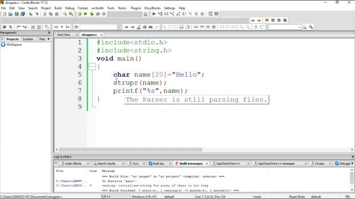
Task: Click the Previous bookmark flag icon
Action: (x=273, y=20)
